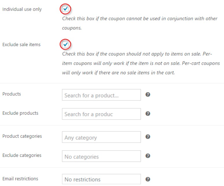Click the 'Exclude categories' field label

click(x=22, y=155)
